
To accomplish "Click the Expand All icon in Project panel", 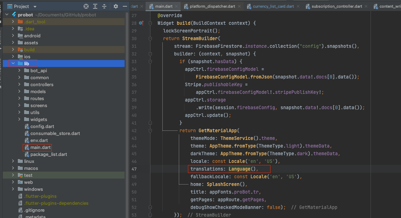I will coord(96,6).
